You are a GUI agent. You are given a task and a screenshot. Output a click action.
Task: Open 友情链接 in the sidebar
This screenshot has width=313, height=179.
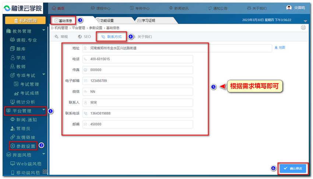point(25,137)
